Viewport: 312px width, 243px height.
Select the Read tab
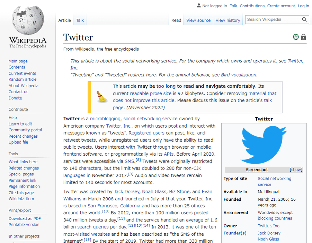click(x=176, y=20)
